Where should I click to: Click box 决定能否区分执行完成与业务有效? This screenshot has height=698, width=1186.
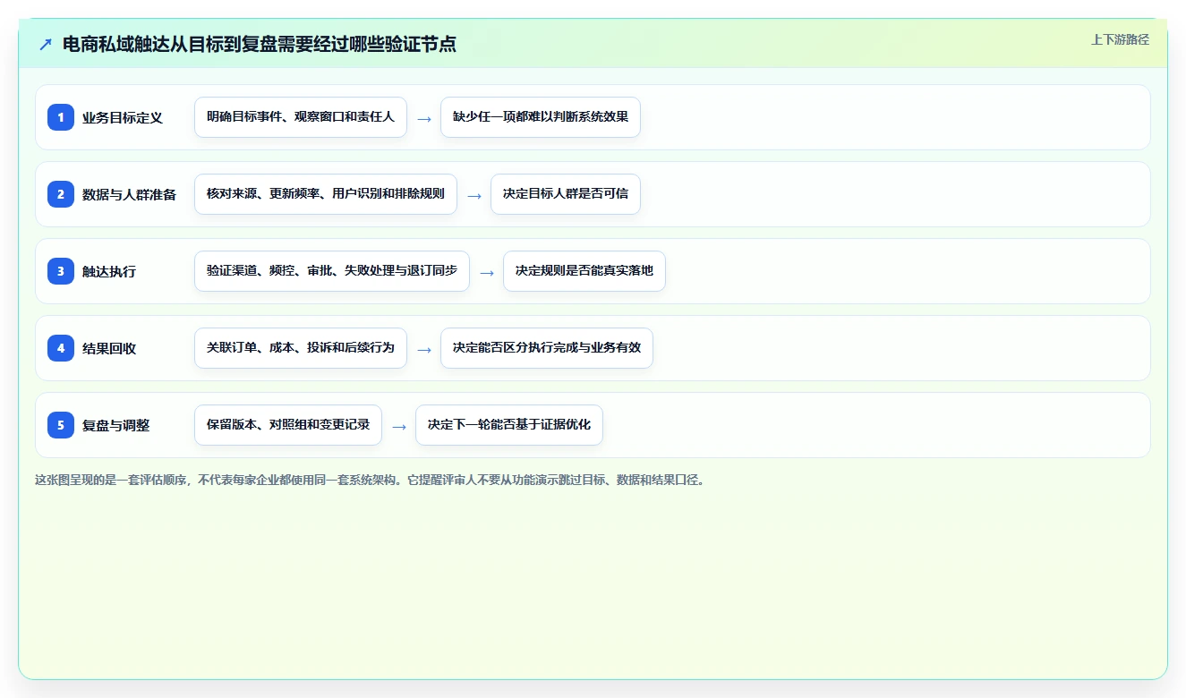pos(547,348)
